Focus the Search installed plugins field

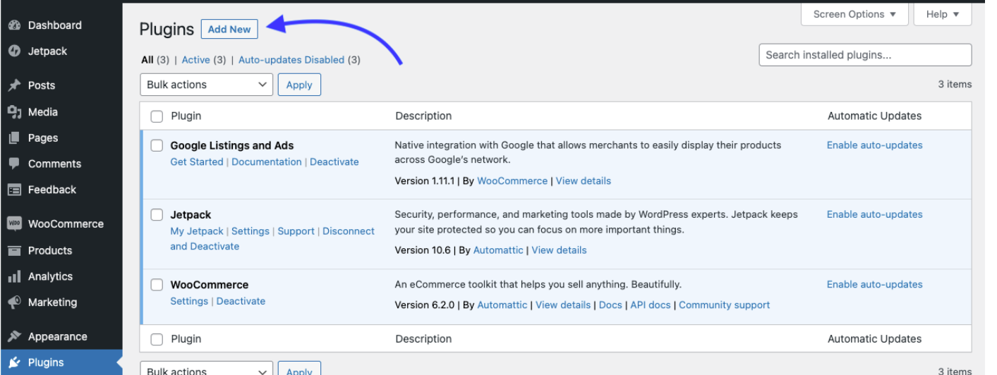pos(865,55)
